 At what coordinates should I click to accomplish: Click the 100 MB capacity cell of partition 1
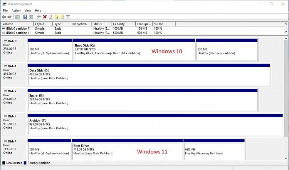click(118, 28)
